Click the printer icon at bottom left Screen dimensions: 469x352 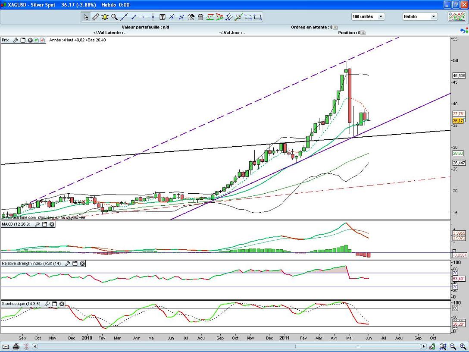tap(16, 346)
